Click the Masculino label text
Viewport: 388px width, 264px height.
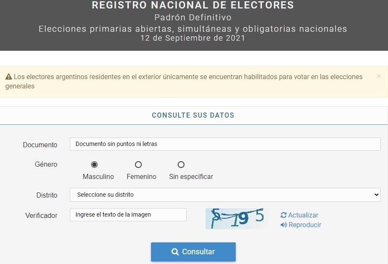[x=98, y=177]
